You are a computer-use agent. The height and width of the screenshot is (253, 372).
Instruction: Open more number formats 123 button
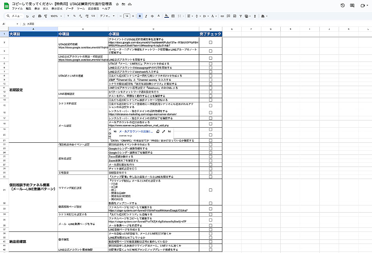93,16
